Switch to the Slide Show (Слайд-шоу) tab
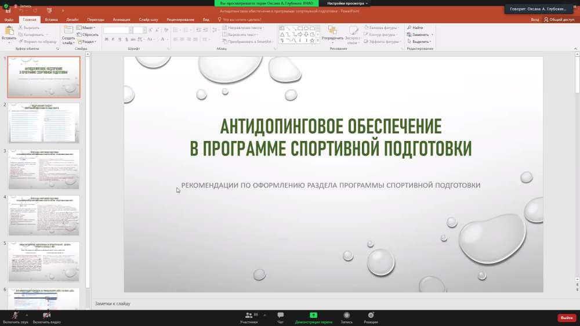580x326 pixels. tap(148, 20)
